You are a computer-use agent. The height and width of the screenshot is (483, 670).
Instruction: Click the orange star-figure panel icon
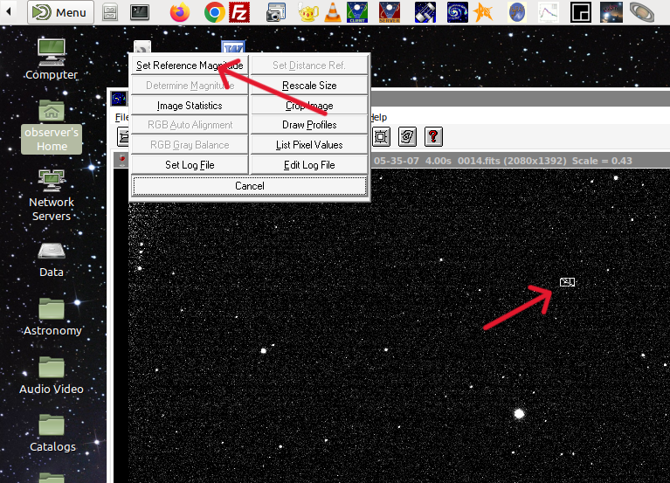tap(483, 12)
